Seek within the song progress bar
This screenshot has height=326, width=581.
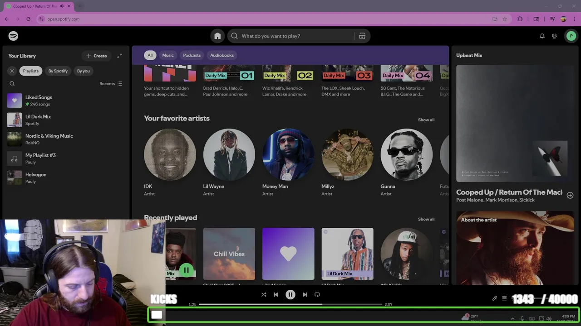290,304
